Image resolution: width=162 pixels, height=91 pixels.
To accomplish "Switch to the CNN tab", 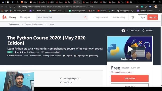I will pyautogui.click(x=51, y=2).
